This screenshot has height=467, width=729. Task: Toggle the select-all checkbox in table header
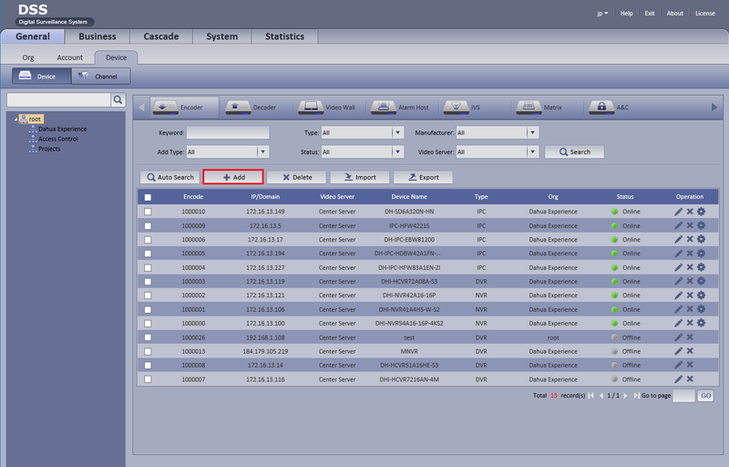coord(148,197)
